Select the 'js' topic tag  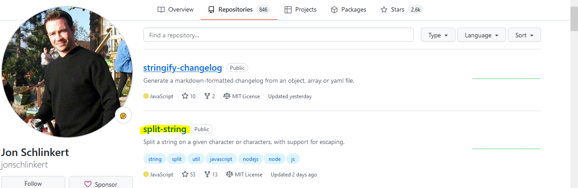pyautogui.click(x=293, y=159)
